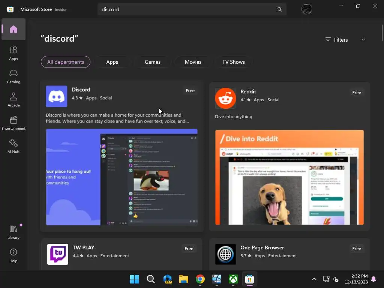This screenshot has height=288, width=384.
Task: Open the Discord app title link
Action: [x=81, y=90]
